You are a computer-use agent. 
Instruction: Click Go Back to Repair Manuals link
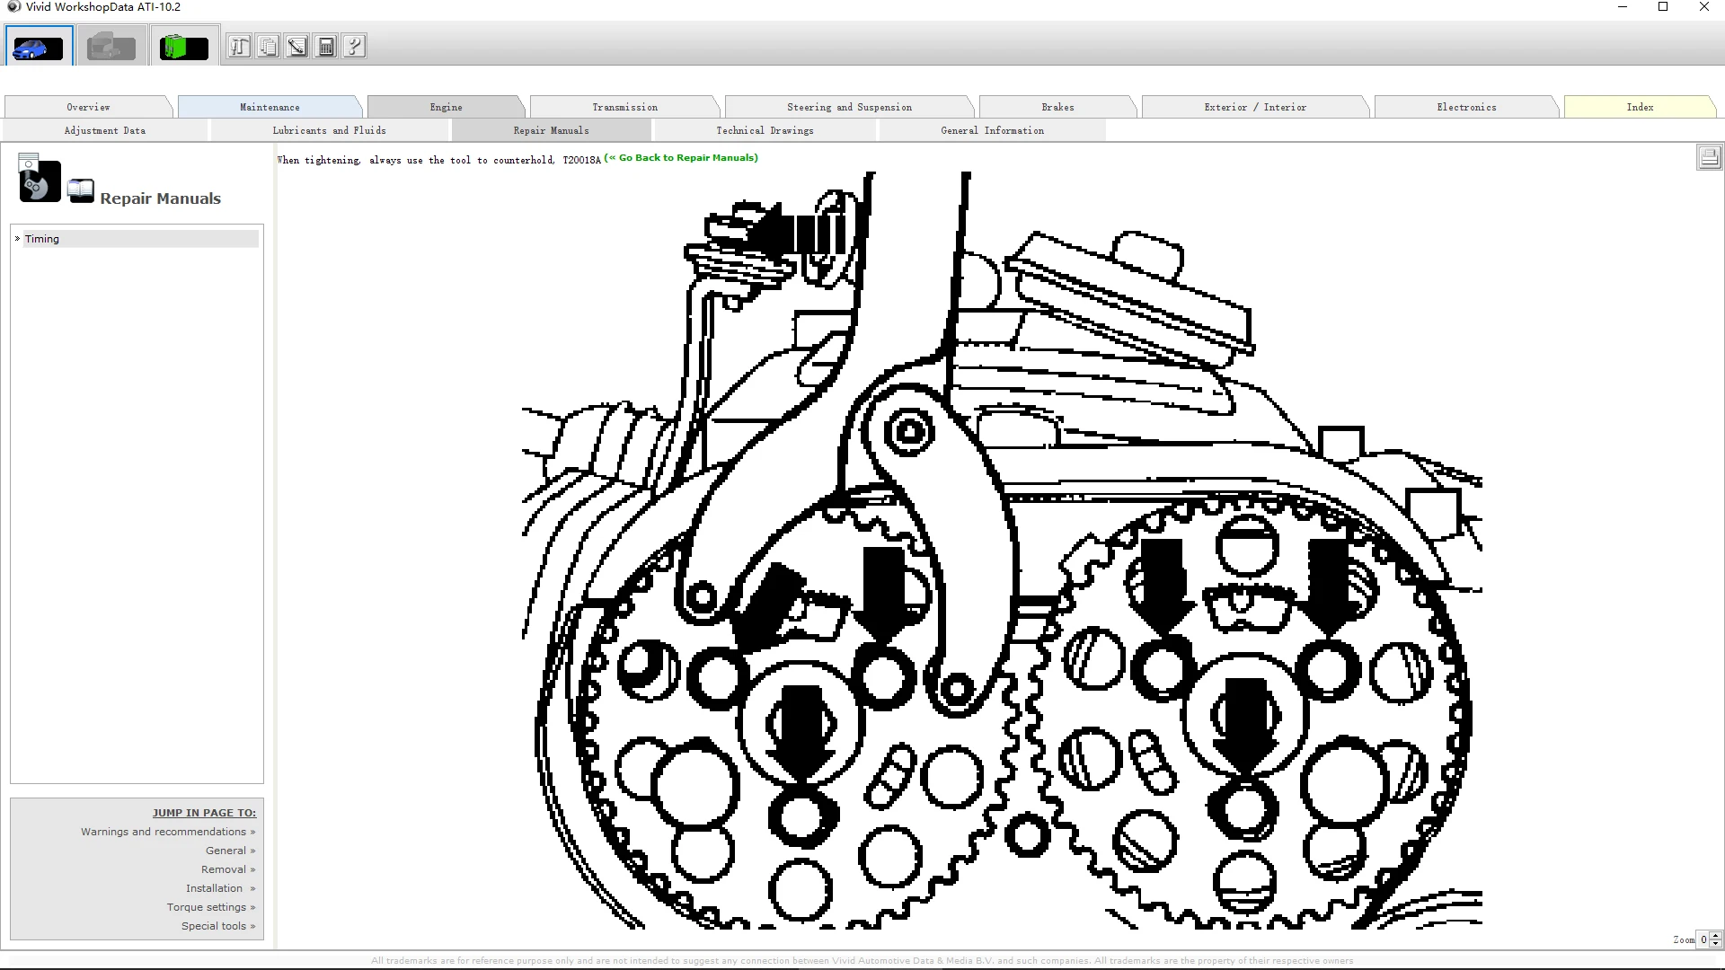683,158
